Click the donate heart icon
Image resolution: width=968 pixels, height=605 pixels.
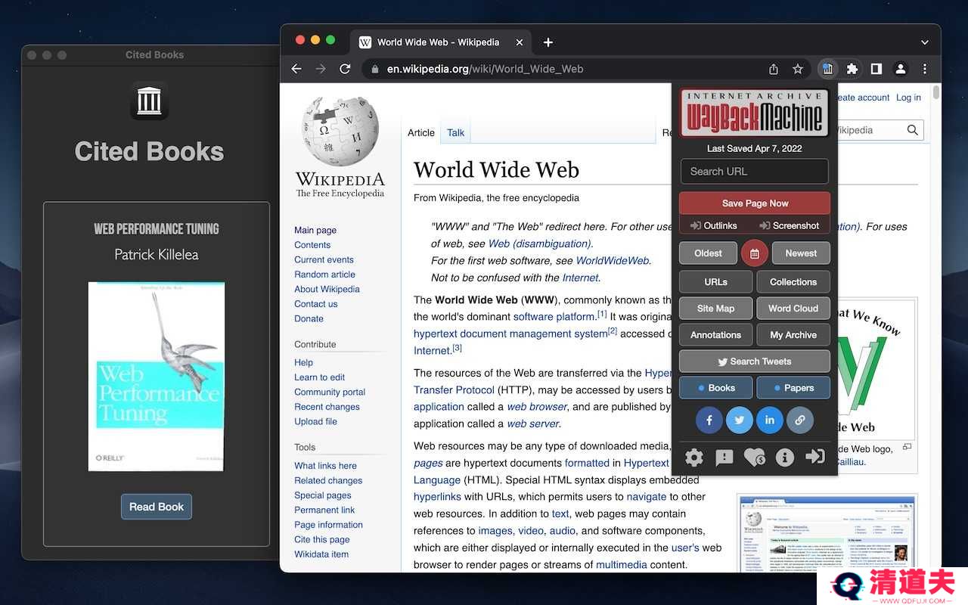tap(755, 457)
